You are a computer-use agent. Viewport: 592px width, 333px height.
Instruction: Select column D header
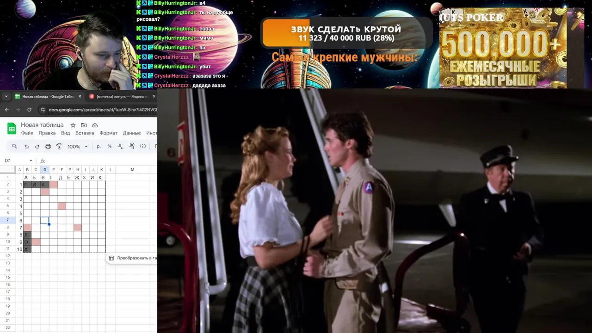click(45, 170)
